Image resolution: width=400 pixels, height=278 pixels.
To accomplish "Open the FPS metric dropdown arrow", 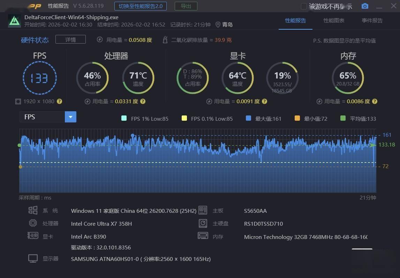I will [x=70, y=117].
